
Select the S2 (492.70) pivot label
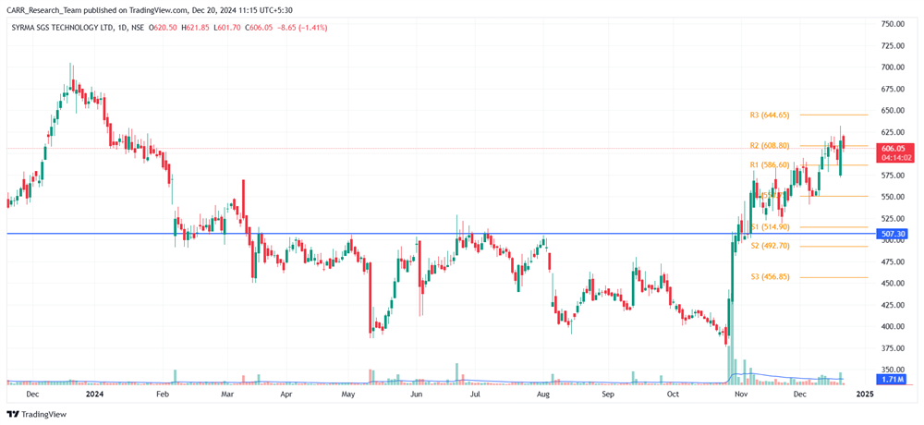click(x=770, y=246)
